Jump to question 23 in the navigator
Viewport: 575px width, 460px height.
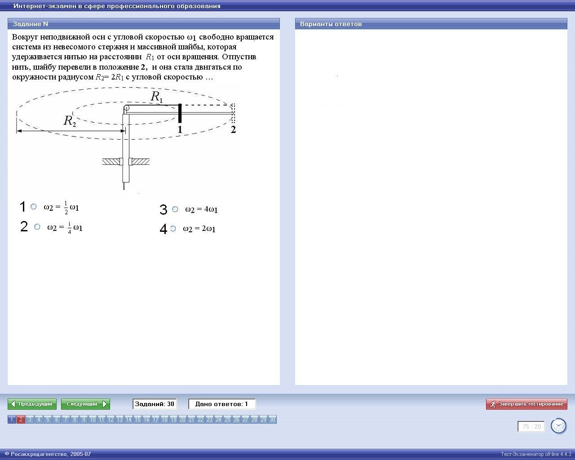(x=209, y=420)
